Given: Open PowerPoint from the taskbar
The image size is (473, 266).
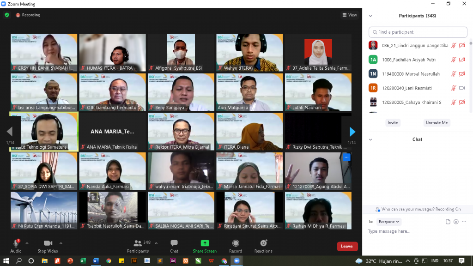Looking at the screenshot, I should 70,261.
